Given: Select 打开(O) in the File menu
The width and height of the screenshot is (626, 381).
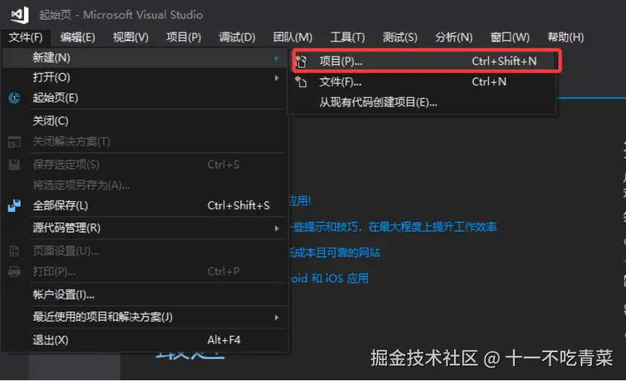Looking at the screenshot, I should 145,78.
